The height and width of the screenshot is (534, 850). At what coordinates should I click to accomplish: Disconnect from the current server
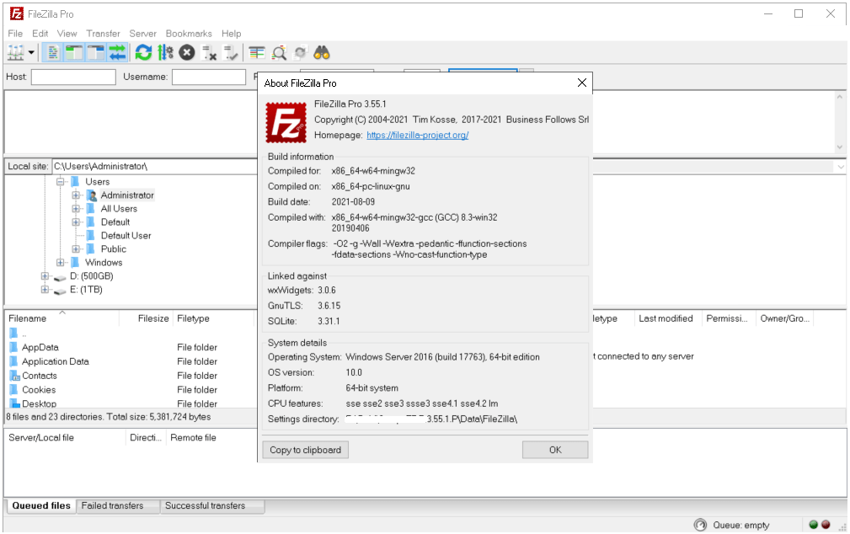click(209, 52)
